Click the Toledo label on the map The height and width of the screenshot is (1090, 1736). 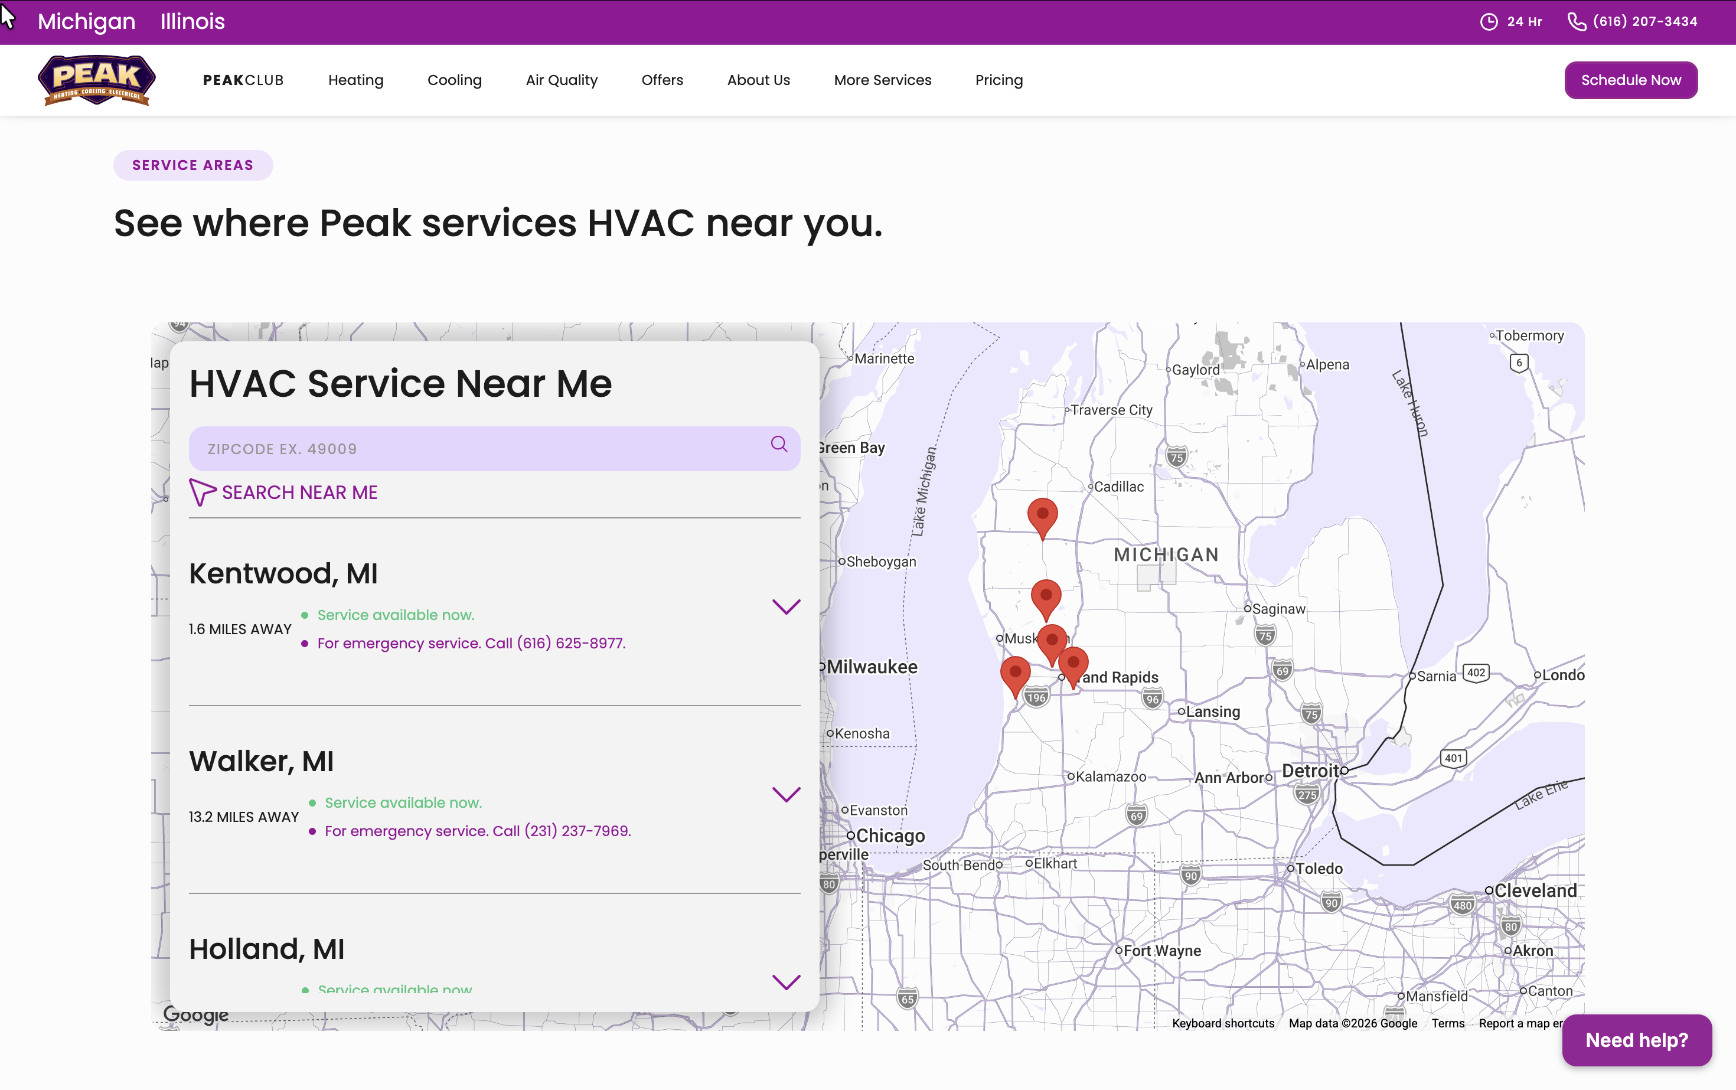point(1319,868)
